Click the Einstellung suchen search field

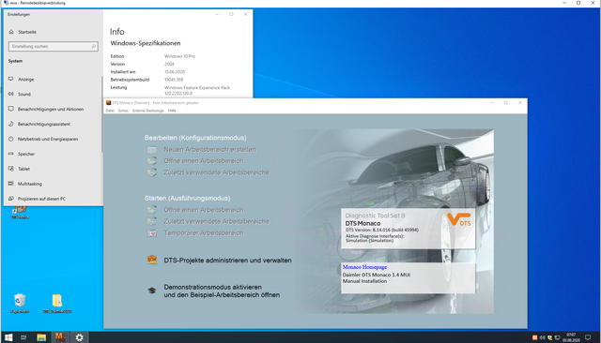[x=54, y=46]
